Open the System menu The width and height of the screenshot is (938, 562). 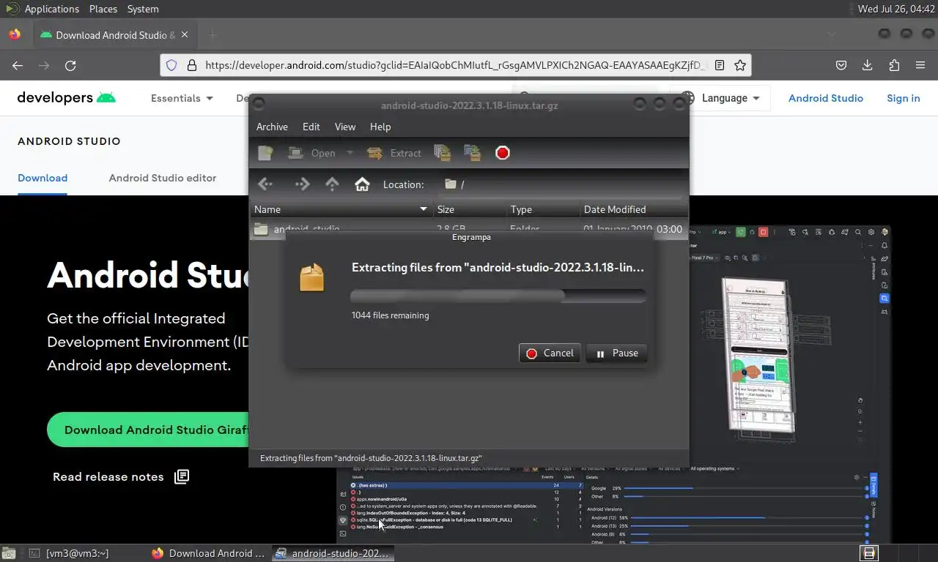[x=143, y=9]
